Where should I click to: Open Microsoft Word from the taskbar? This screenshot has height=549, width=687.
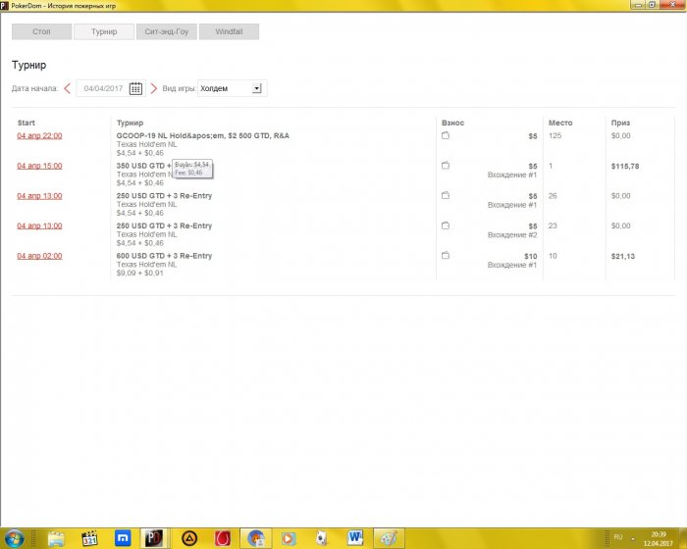click(x=354, y=537)
